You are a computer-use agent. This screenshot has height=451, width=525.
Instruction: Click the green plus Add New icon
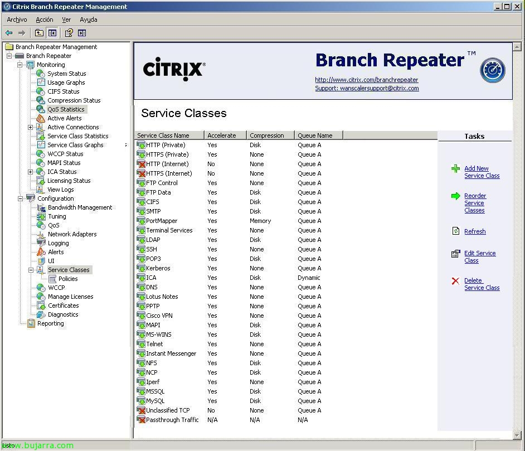[x=455, y=168]
